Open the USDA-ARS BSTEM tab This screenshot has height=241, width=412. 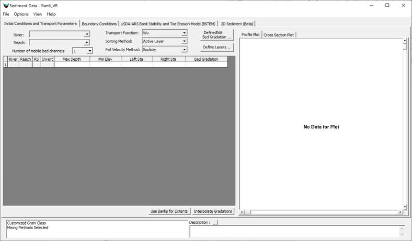point(168,24)
